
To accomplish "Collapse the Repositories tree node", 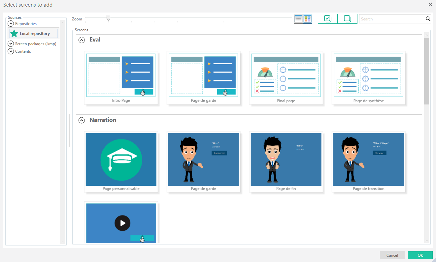I will click(11, 24).
